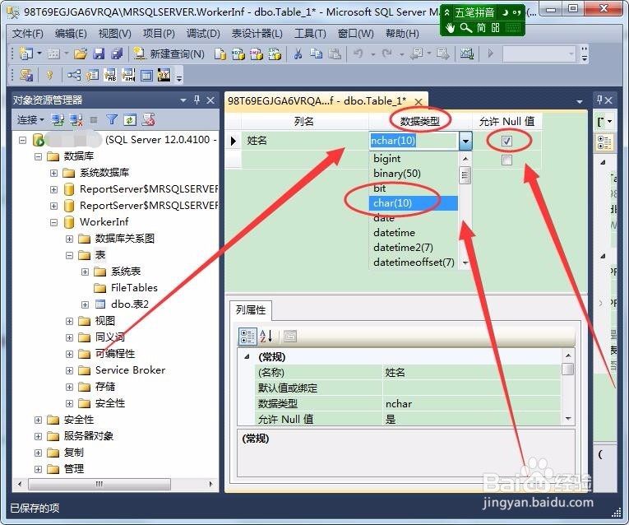
Task: Click the Manage XML Indexes icon
Action: click(x=128, y=75)
